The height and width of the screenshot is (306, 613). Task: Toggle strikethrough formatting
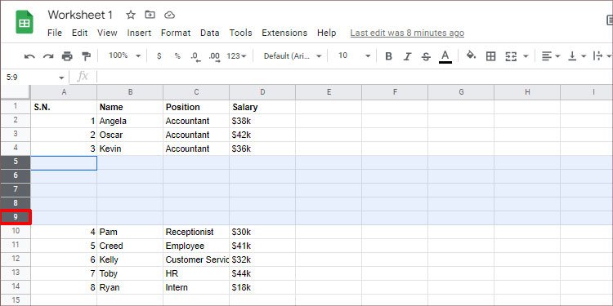(426, 56)
